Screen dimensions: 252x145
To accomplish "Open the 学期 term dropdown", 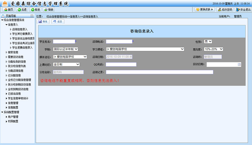I will pos(65,49).
